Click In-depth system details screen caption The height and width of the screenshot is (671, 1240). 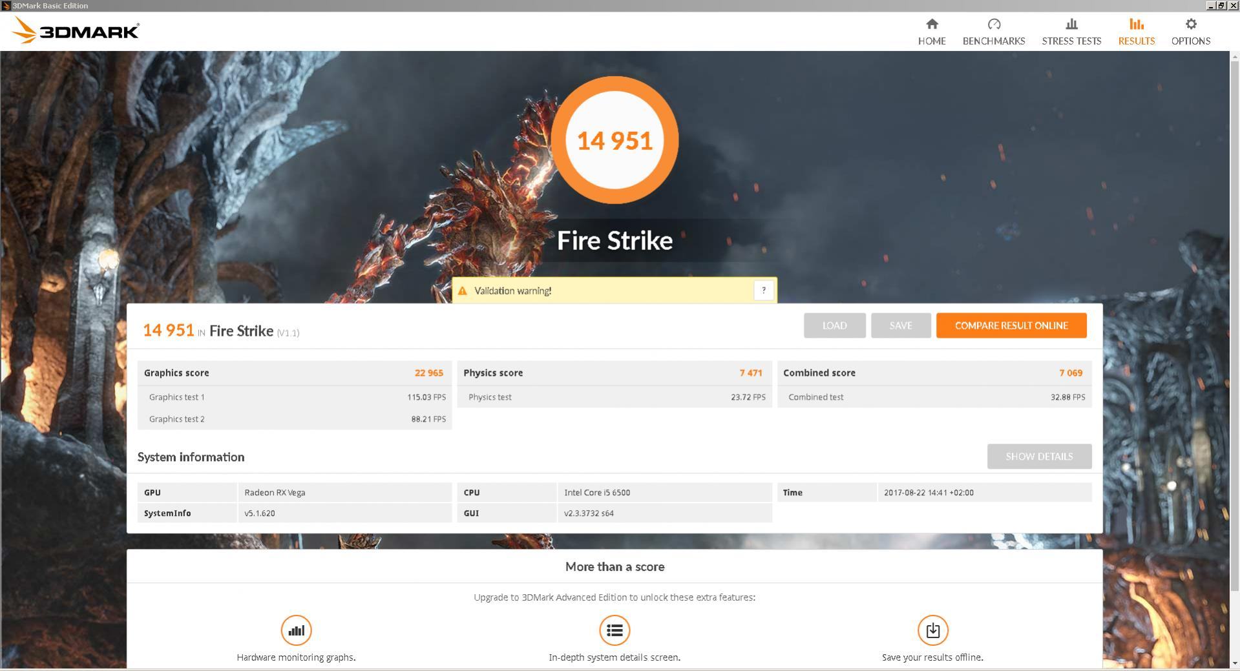click(615, 657)
